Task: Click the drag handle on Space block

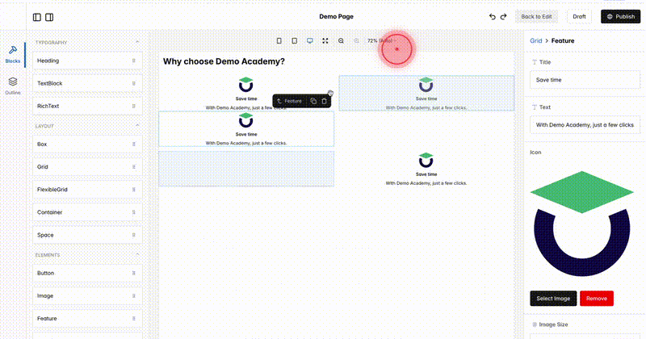Action: [x=133, y=235]
